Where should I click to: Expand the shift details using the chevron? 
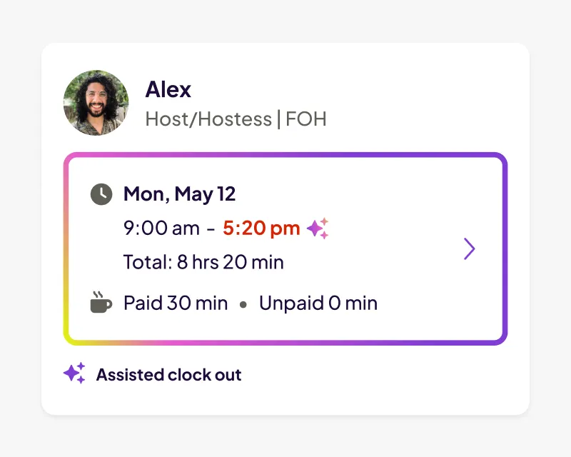click(470, 248)
